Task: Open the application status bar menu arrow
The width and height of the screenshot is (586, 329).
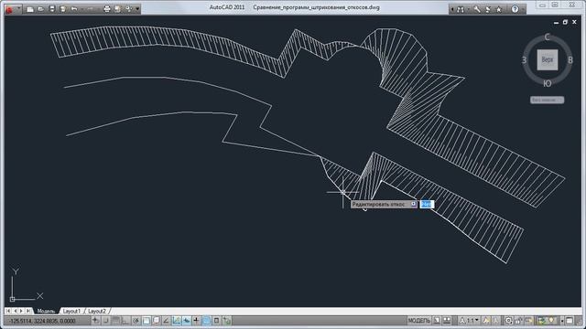Action: (562, 321)
